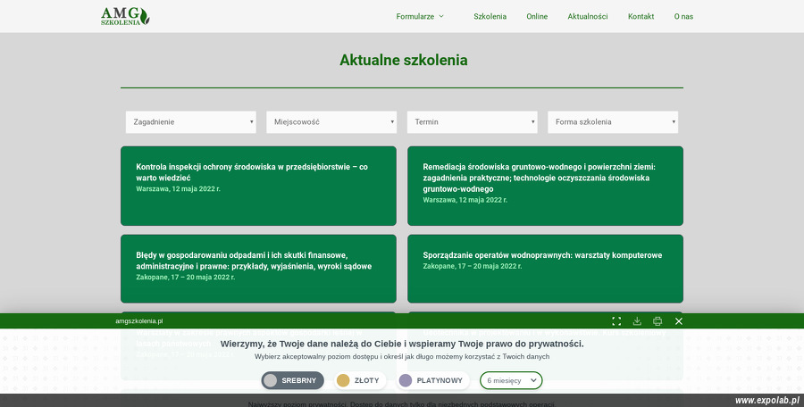The width and height of the screenshot is (804, 407).
Task: Open the Kontakt page
Action: click(x=641, y=16)
